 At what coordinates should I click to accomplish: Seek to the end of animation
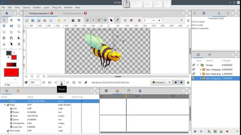click(79, 82)
